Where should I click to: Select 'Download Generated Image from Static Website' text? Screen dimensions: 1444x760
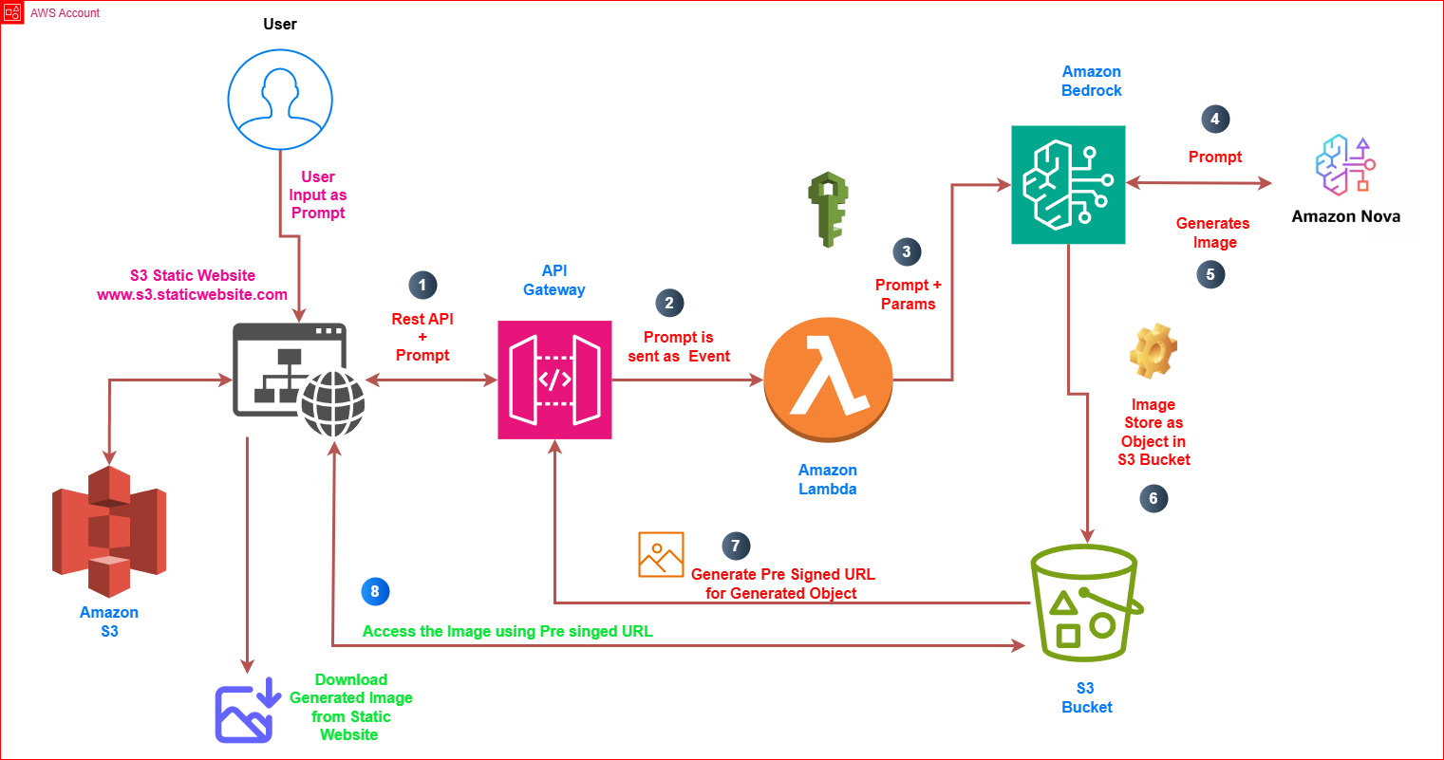coord(351,707)
